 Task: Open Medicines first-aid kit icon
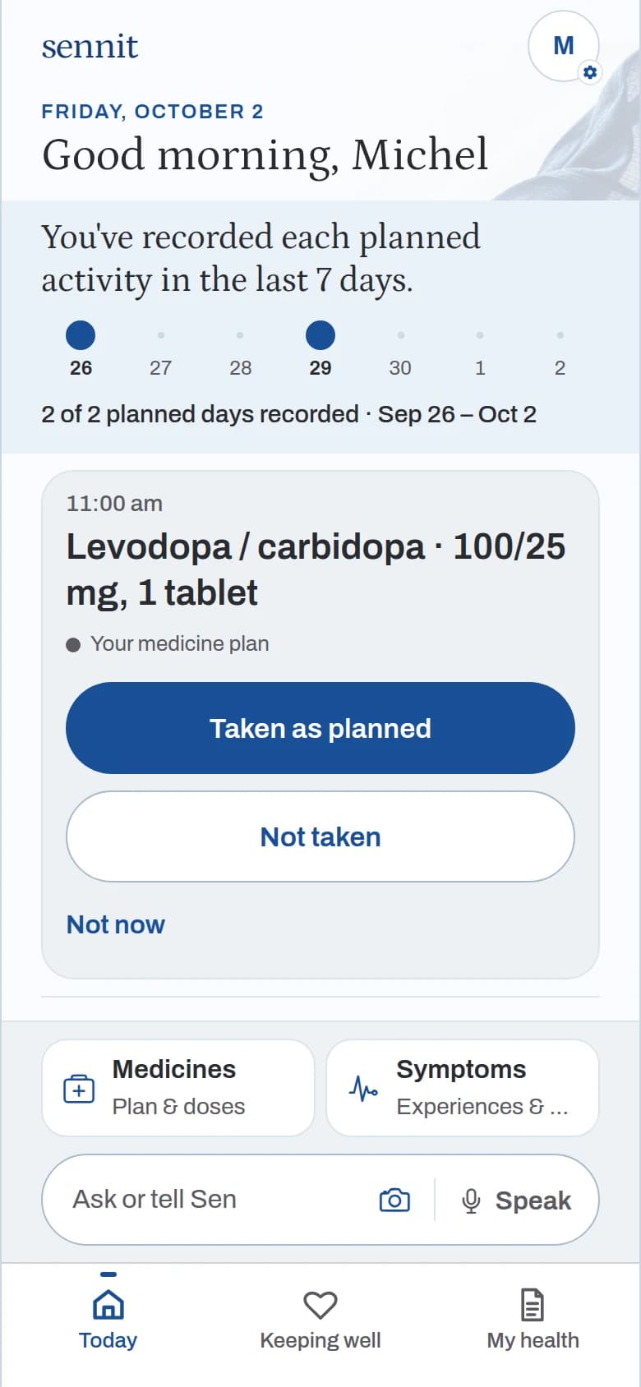(x=79, y=1089)
